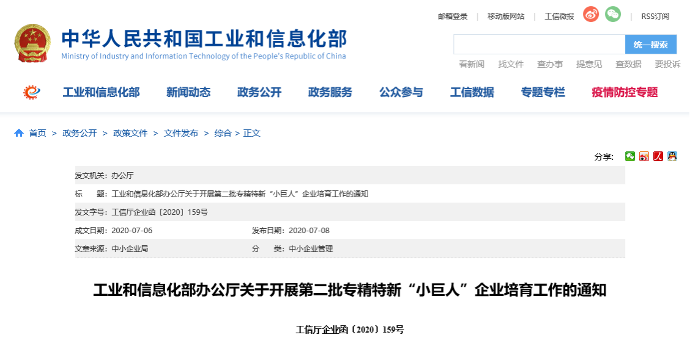Click the home icon in breadcrumb
690x346 pixels.
pos(19,133)
